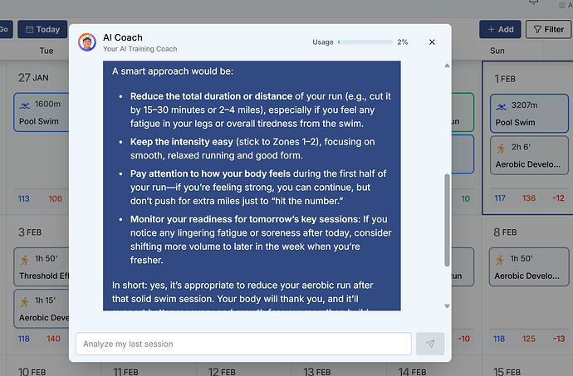Click the 2% usage label
Image resolution: width=573 pixels, height=376 pixels.
click(x=402, y=42)
